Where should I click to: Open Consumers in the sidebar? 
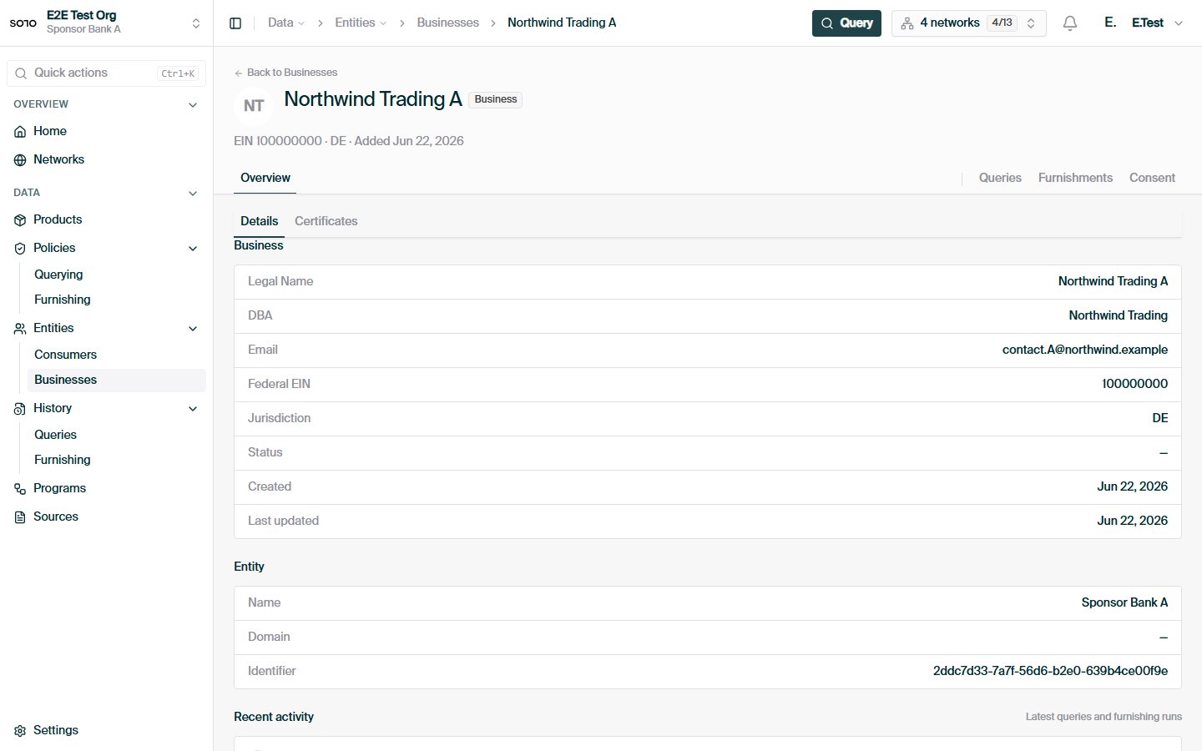[65, 355]
